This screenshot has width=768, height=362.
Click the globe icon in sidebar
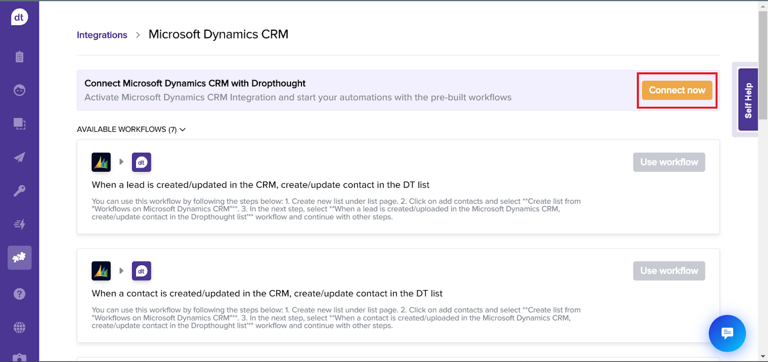click(19, 327)
